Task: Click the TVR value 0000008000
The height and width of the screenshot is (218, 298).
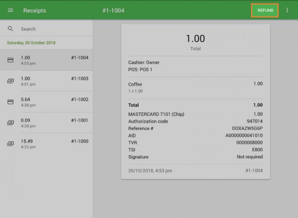Action: 250,143
